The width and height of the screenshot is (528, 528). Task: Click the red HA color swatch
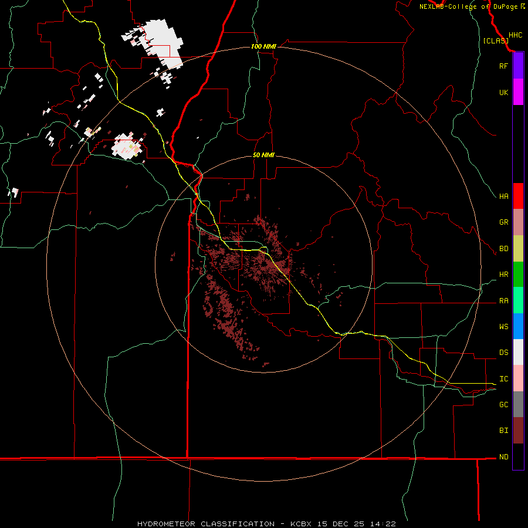[x=518, y=196]
